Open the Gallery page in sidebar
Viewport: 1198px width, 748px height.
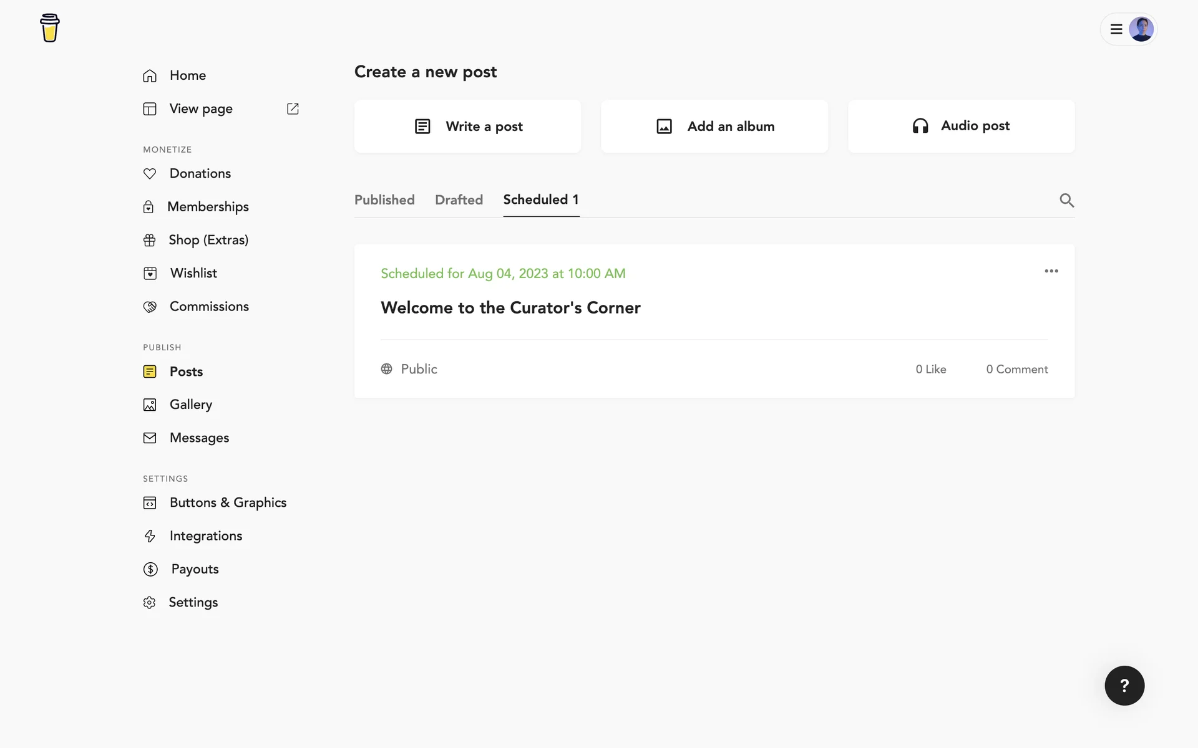coord(191,405)
